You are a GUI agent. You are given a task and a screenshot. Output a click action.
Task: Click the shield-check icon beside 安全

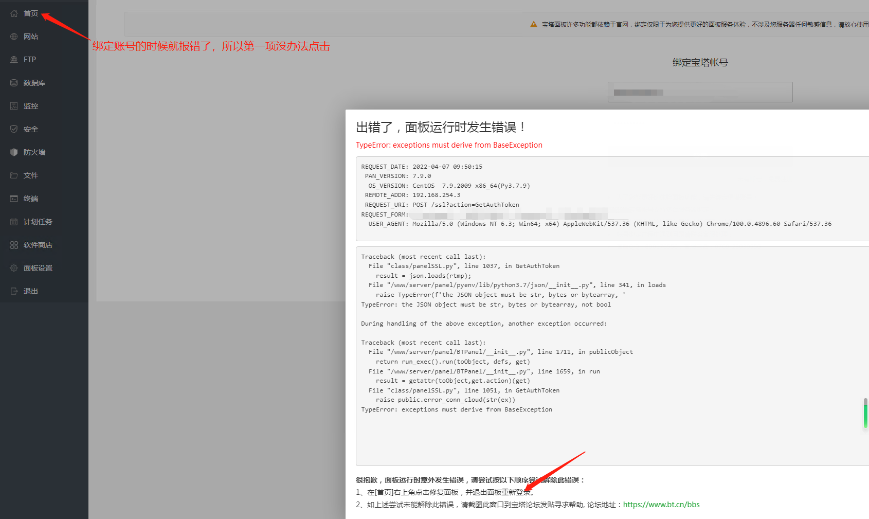coord(14,129)
